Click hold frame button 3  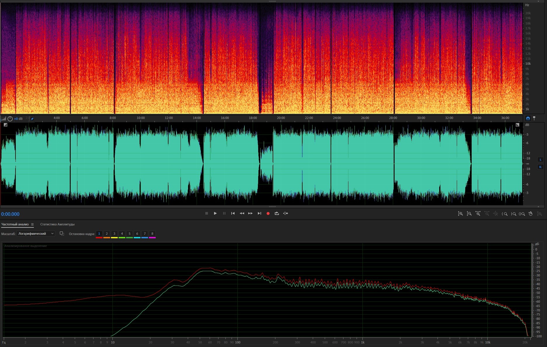click(x=114, y=234)
